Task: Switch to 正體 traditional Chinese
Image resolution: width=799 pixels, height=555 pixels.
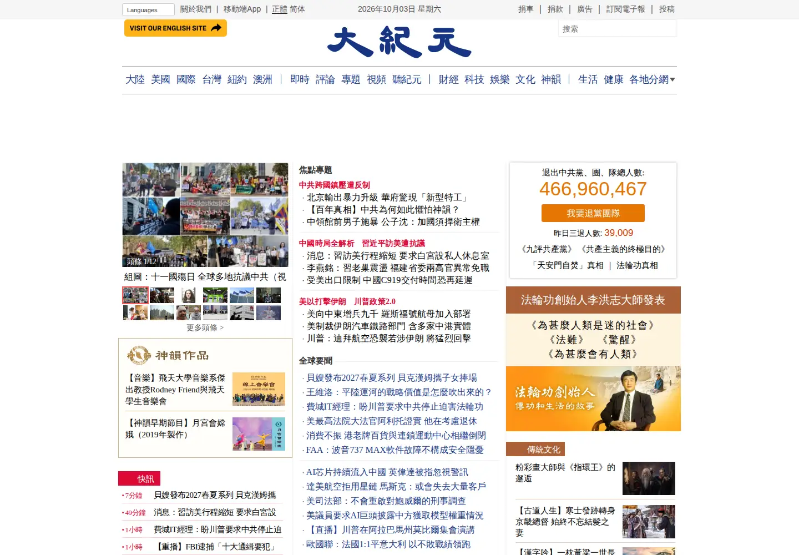Action: 280,9
